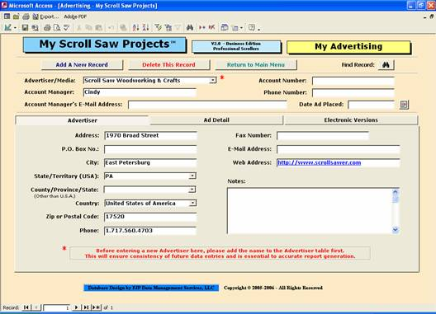Click Filter By Selection icon

pyautogui.click(x=159, y=27)
